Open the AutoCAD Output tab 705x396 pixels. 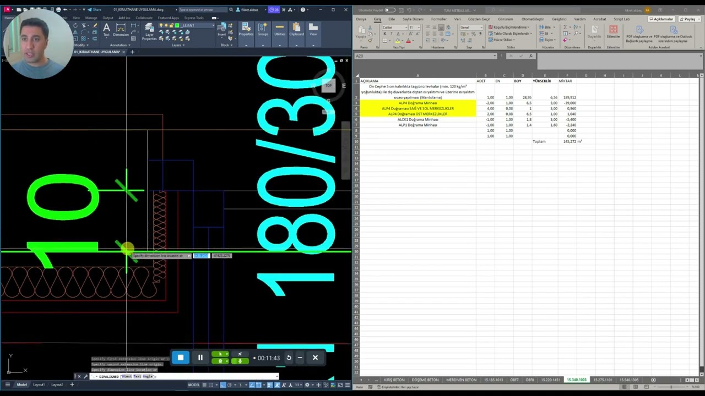coord(108,18)
